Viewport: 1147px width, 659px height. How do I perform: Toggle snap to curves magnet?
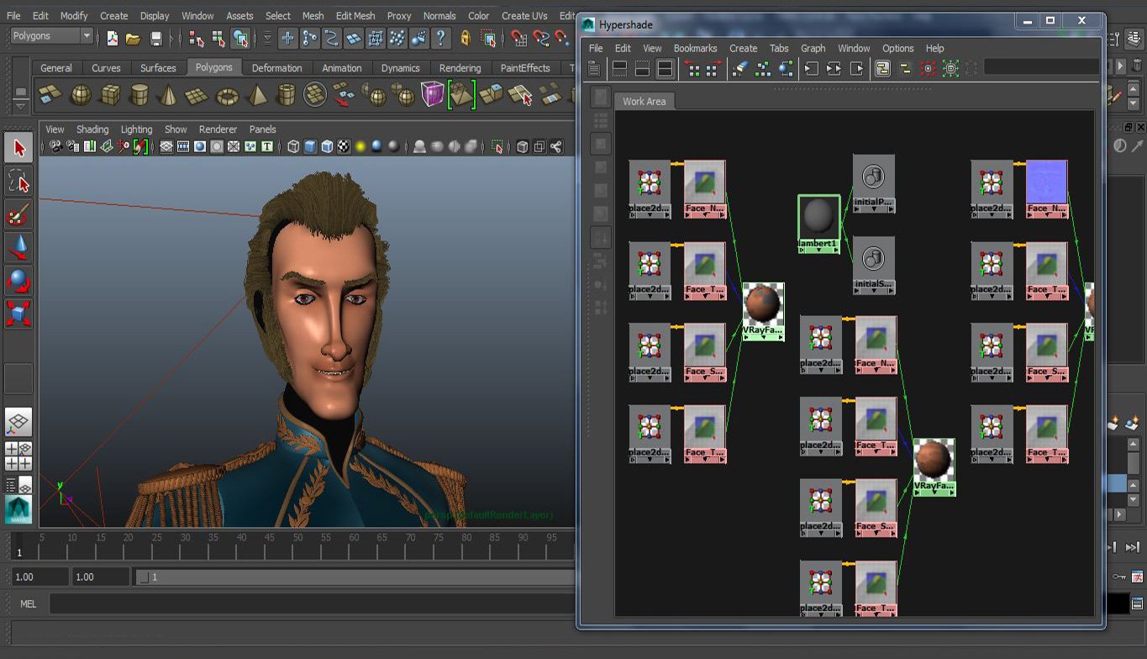540,38
